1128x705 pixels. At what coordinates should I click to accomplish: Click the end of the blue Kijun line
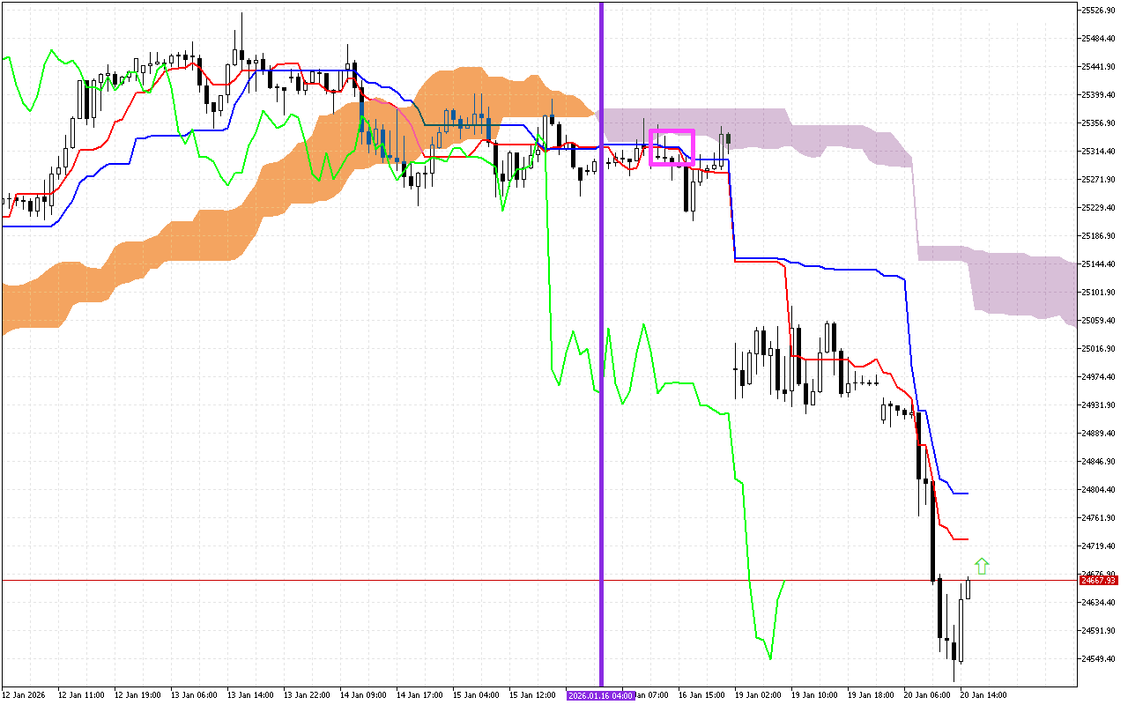[968, 493]
